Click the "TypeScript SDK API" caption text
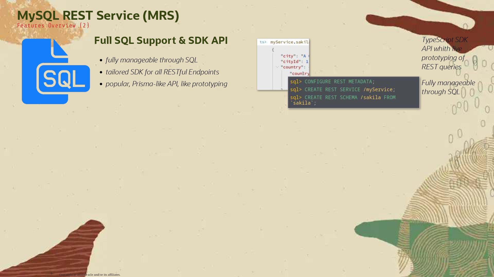Image resolution: width=494 pixels, height=277 pixels. pyautogui.click(x=445, y=53)
